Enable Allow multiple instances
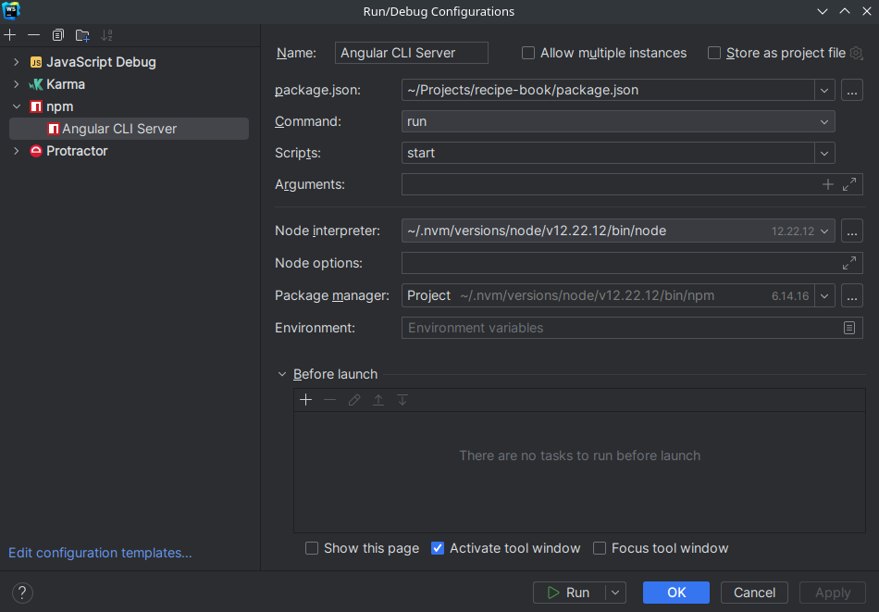The height and width of the screenshot is (612, 879). point(528,53)
